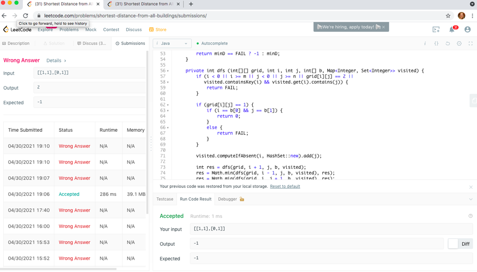Reset code with the revert arrow icon
477x272 pixels.
(447, 43)
